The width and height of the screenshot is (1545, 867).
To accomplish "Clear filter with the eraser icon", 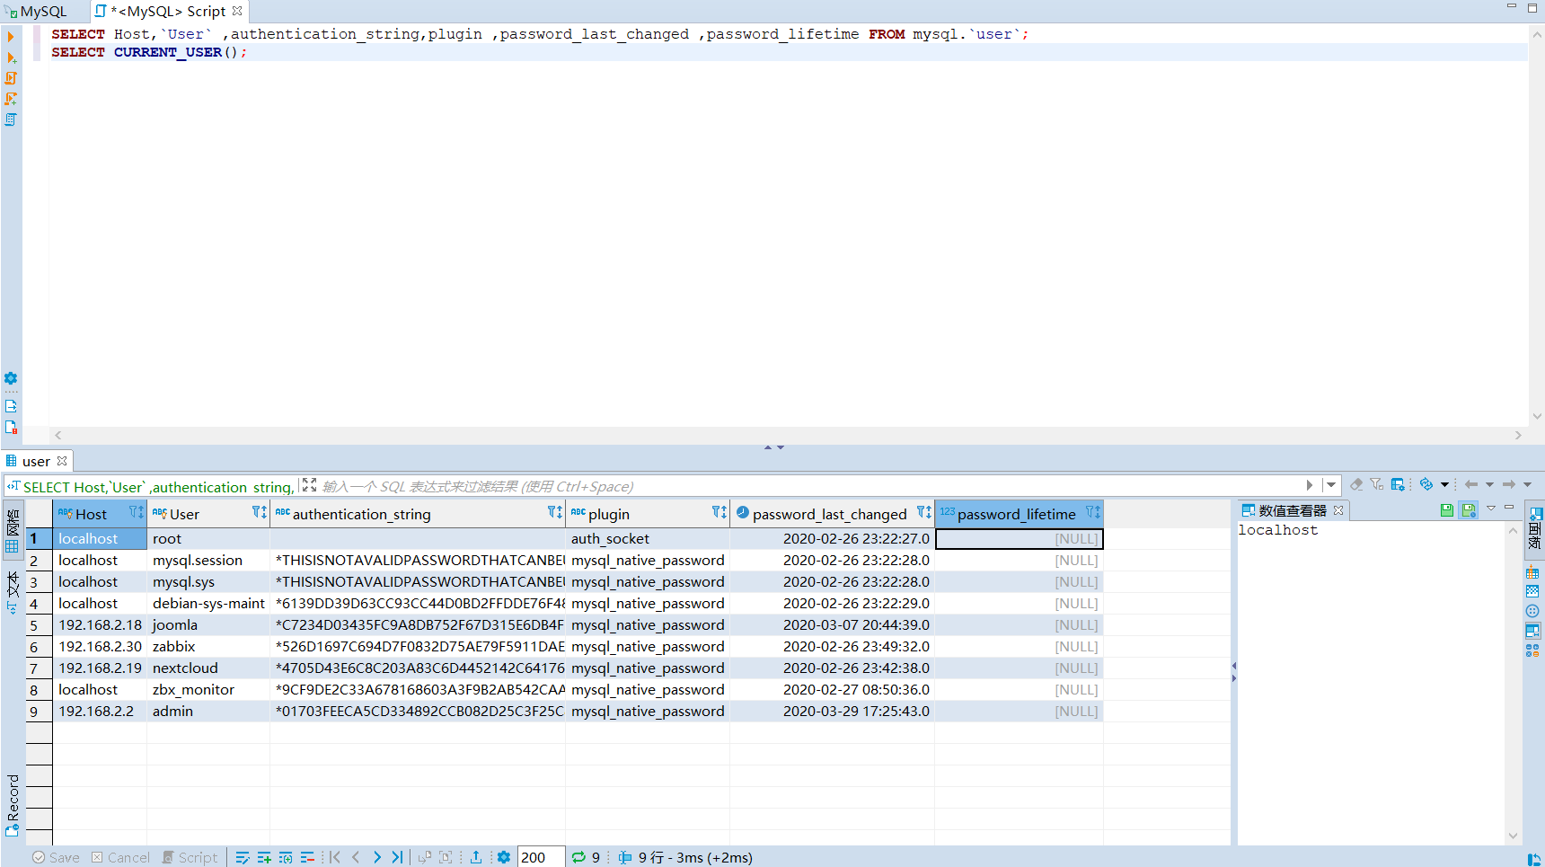I will coord(1356,485).
